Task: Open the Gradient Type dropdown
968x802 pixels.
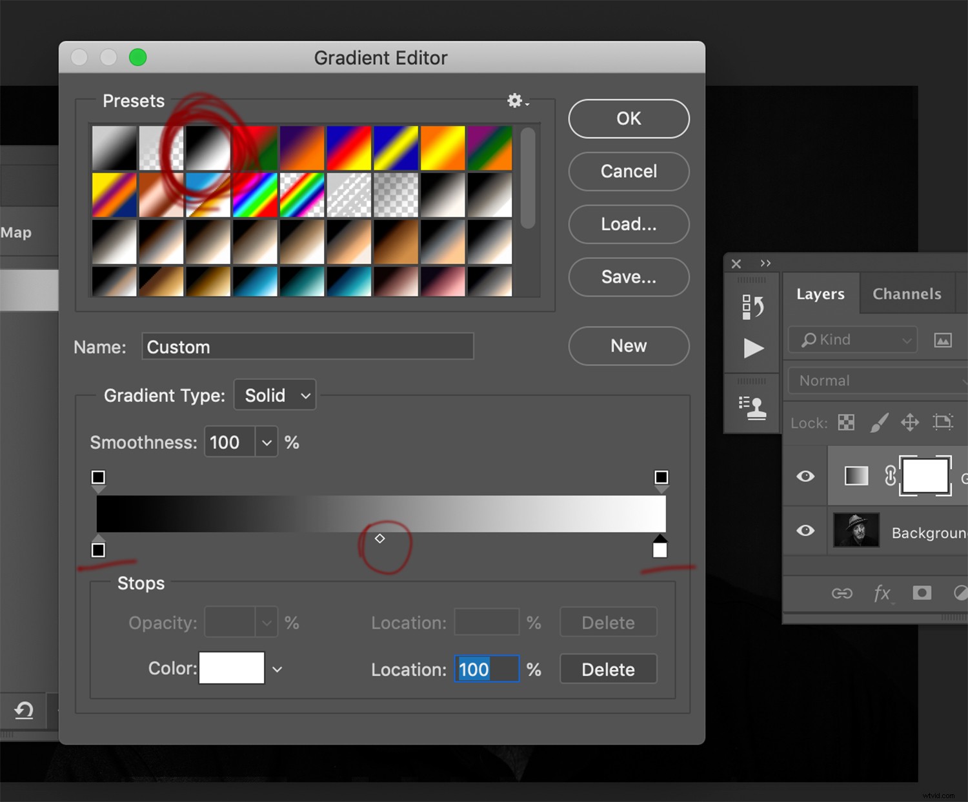Action: coord(274,395)
